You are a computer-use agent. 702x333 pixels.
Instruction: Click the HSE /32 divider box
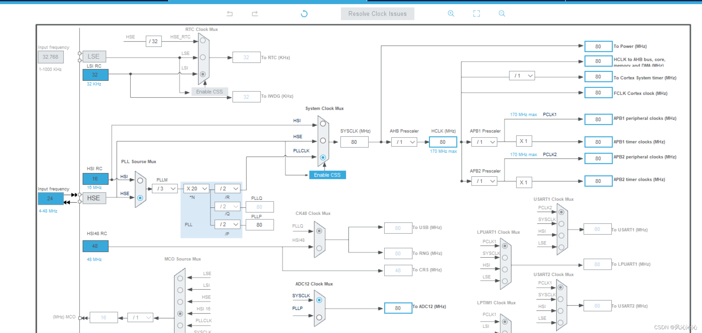pos(154,41)
